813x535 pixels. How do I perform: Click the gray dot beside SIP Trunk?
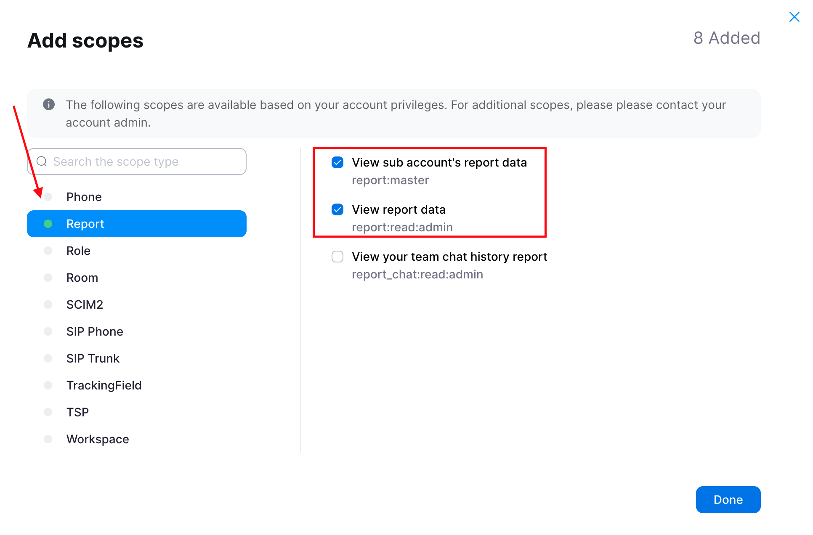tap(48, 358)
